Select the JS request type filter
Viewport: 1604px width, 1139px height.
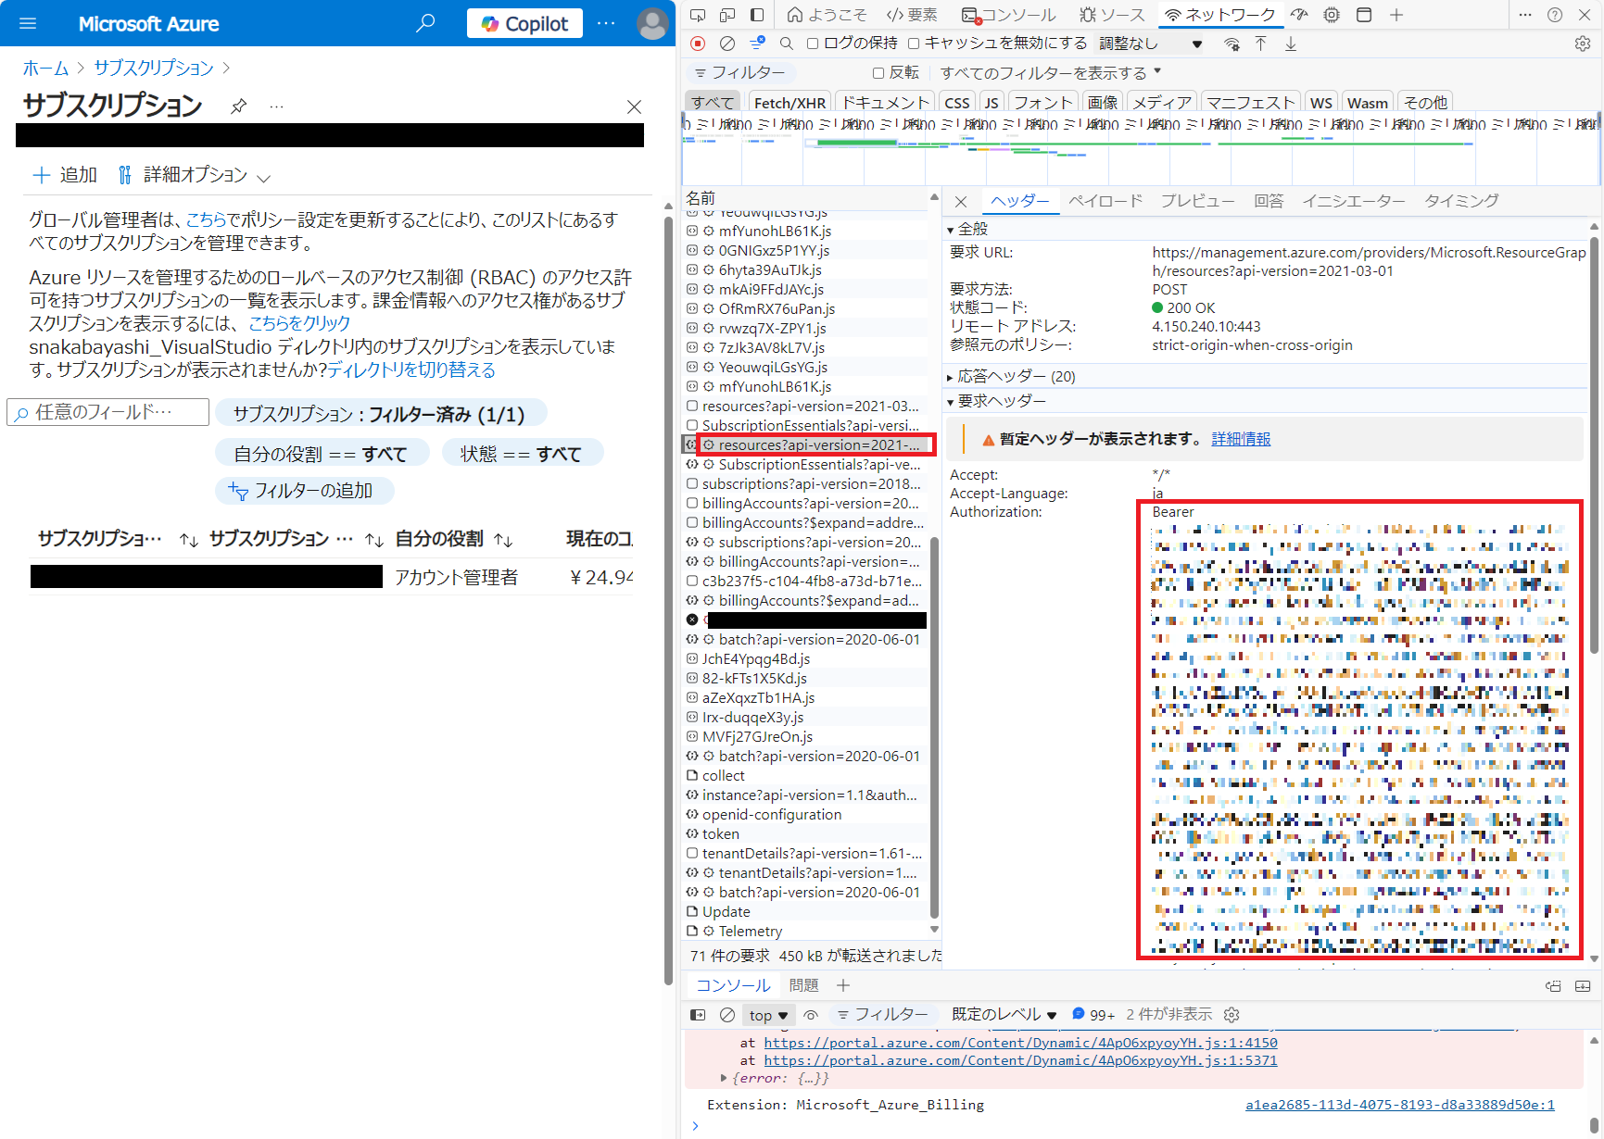click(991, 103)
